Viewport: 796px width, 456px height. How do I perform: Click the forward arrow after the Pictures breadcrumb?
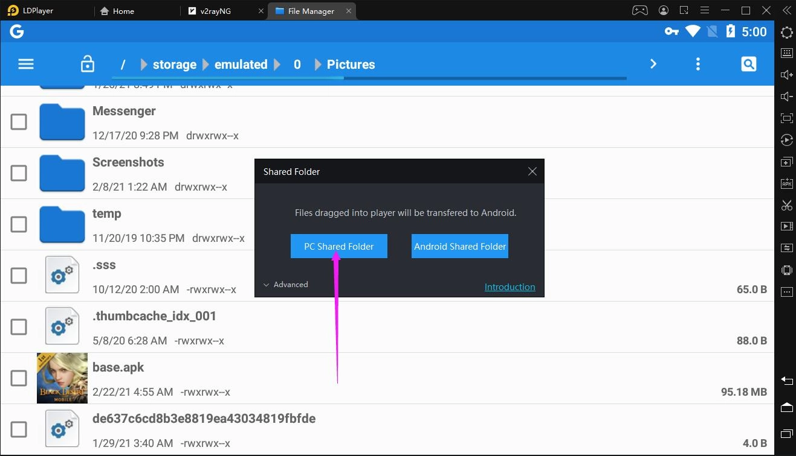pyautogui.click(x=653, y=63)
